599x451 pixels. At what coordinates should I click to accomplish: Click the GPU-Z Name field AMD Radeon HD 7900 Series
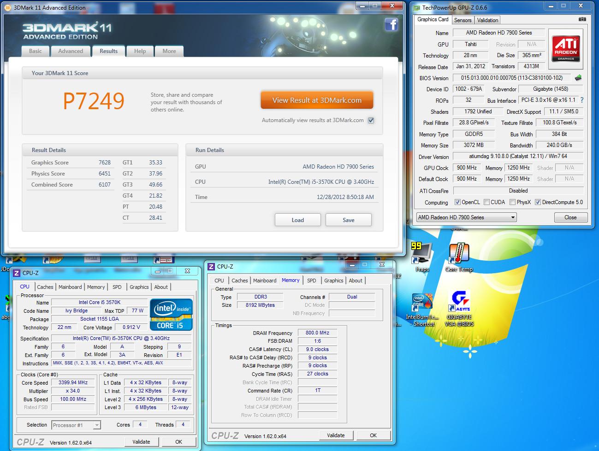point(499,33)
